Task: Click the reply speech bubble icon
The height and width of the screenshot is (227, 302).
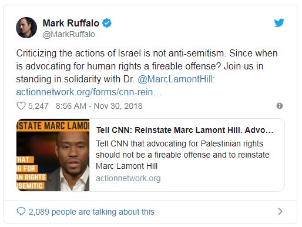Action: (x=21, y=212)
